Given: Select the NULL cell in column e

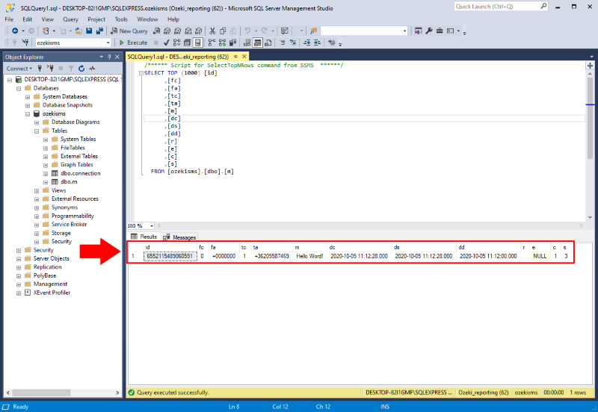Looking at the screenshot, I should [540, 256].
